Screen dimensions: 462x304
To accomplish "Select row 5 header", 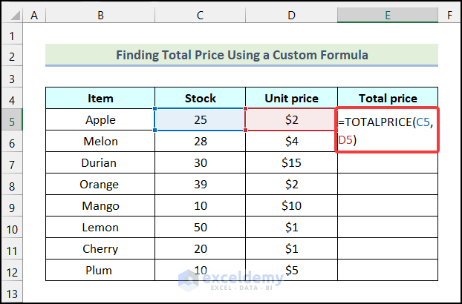I will (13, 119).
